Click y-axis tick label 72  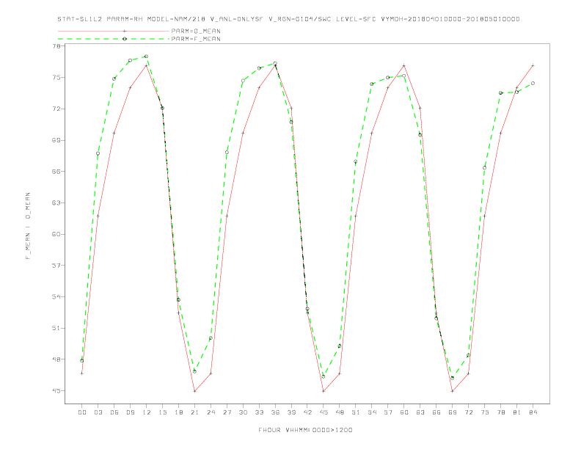[x=56, y=109]
